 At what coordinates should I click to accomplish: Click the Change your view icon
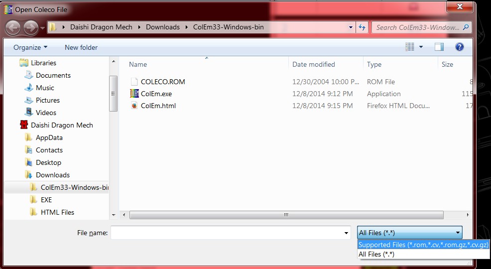pos(410,47)
